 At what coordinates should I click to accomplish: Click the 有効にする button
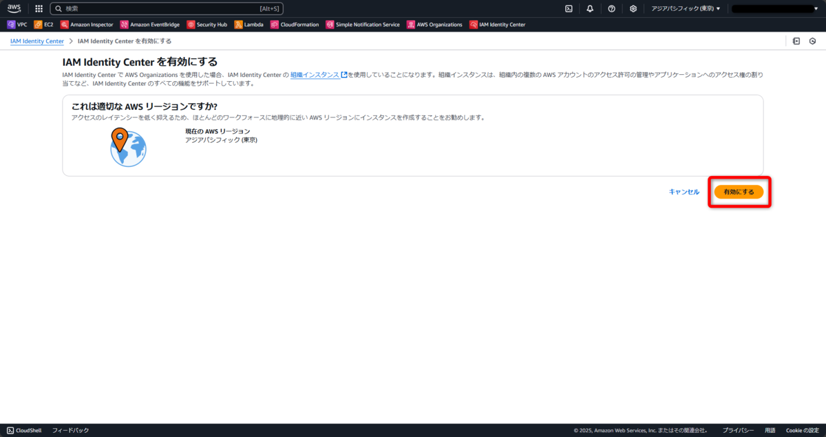click(x=739, y=192)
